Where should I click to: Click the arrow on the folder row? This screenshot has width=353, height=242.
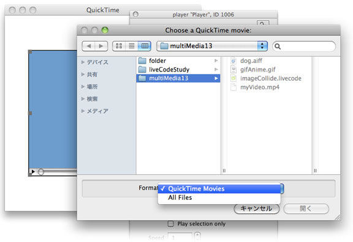click(x=216, y=61)
